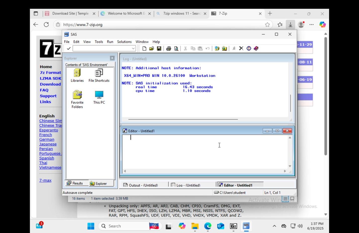This screenshot has width=359, height=233.
Task: Open Print Preview toolbar icon
Action: (x=176, y=48)
